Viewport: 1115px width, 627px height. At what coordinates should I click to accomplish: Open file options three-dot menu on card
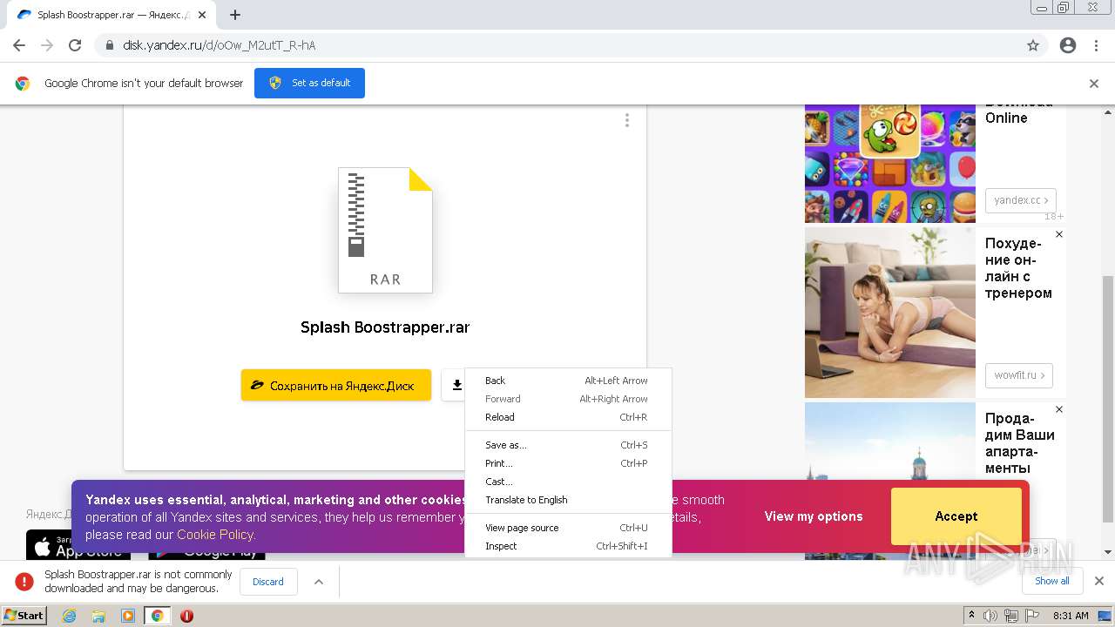point(626,120)
